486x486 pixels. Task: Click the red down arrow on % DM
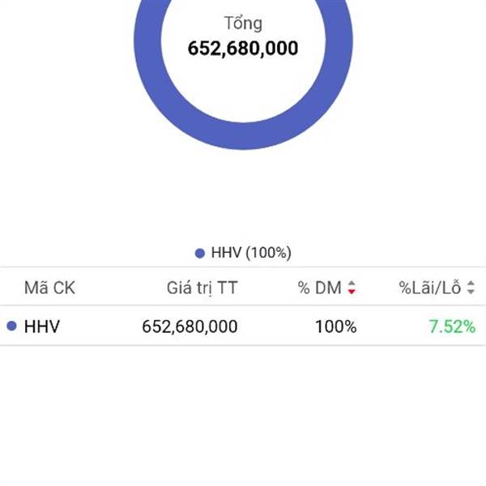pyautogui.click(x=352, y=292)
